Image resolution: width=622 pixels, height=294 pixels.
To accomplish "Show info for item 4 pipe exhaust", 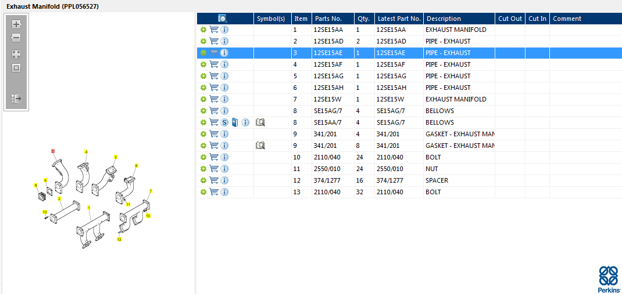I will click(224, 64).
